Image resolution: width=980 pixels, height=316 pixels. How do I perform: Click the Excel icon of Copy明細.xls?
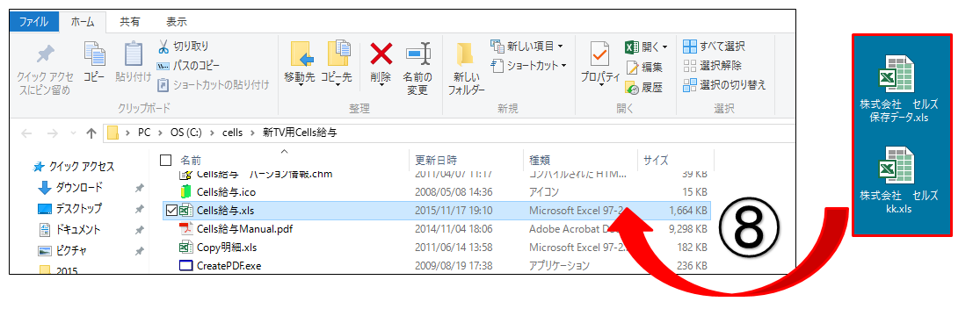pos(186,248)
